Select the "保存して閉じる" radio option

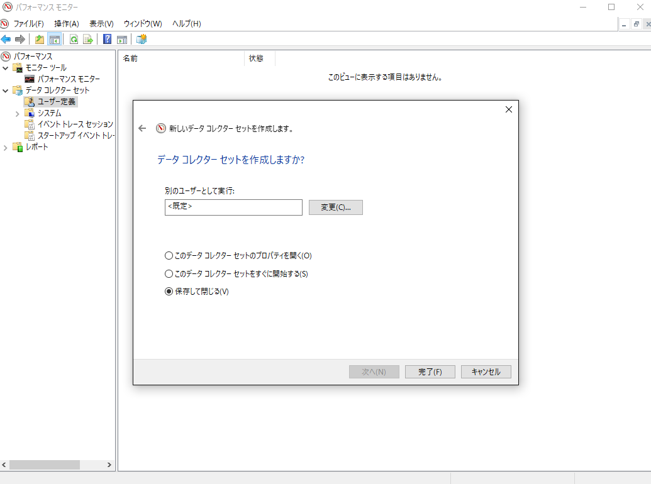tap(197, 292)
